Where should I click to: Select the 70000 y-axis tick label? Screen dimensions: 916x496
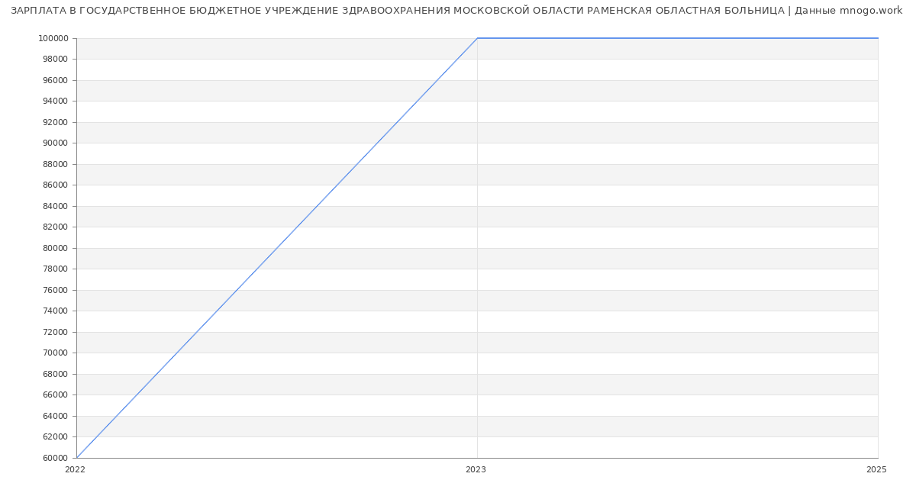pos(55,353)
